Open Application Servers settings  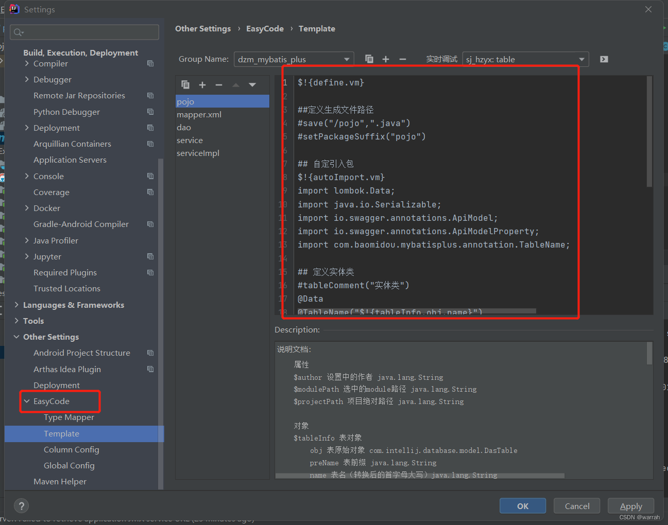pyautogui.click(x=70, y=160)
